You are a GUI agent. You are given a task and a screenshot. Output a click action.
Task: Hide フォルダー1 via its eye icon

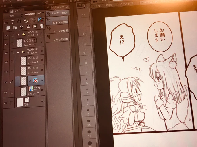[x=6, y=53]
